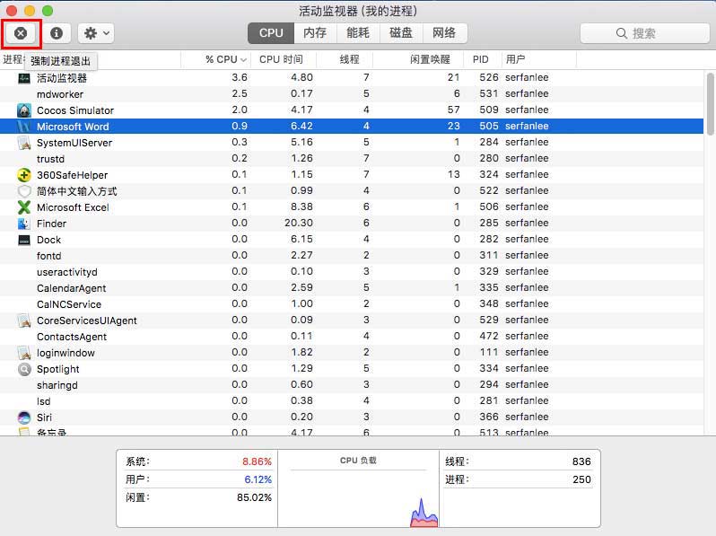The width and height of the screenshot is (716, 536).
Task: Select the ContactsAgent process row
Action: (x=352, y=337)
